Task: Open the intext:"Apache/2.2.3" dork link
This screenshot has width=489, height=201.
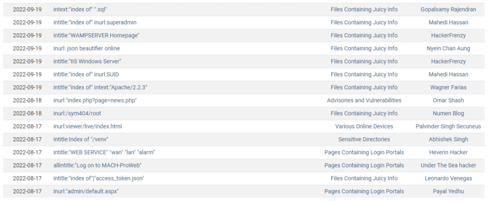Action: click(x=100, y=87)
